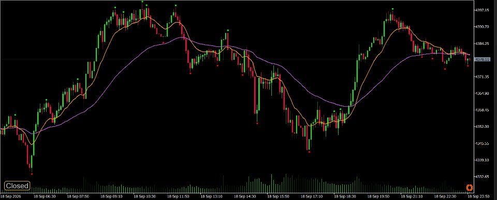Viewport: 497px width, 200px height.
Task: Click the current price label 4378.11
Action: point(482,59)
